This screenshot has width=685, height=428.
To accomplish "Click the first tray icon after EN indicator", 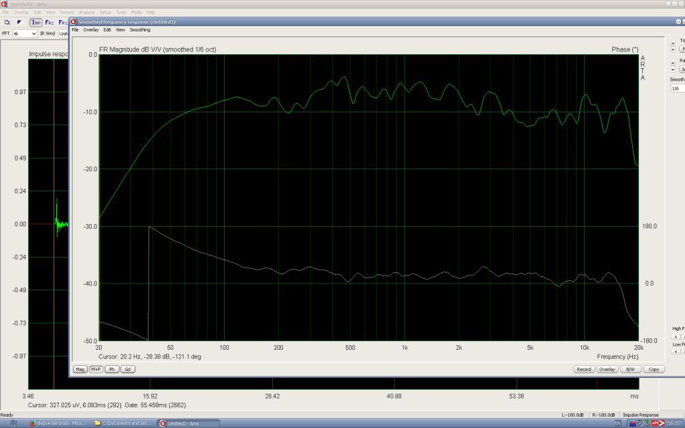I will click(632, 423).
